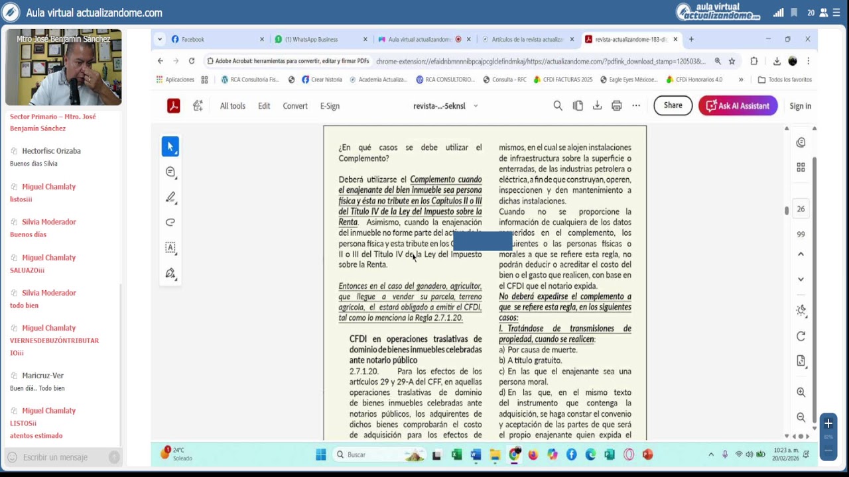Viewport: 849px width, 477px height.
Task: Open the weather widget 24°C Soleado
Action: 176,454
